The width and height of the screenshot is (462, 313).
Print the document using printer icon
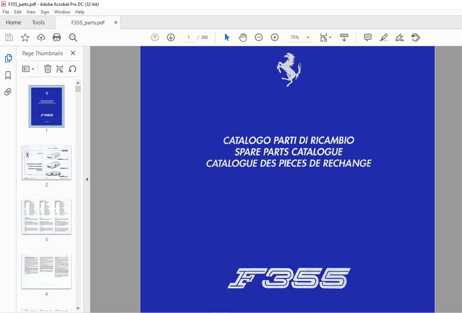[x=57, y=37]
